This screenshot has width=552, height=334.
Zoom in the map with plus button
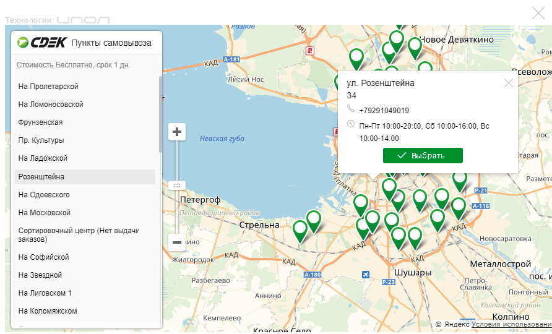tap(177, 132)
